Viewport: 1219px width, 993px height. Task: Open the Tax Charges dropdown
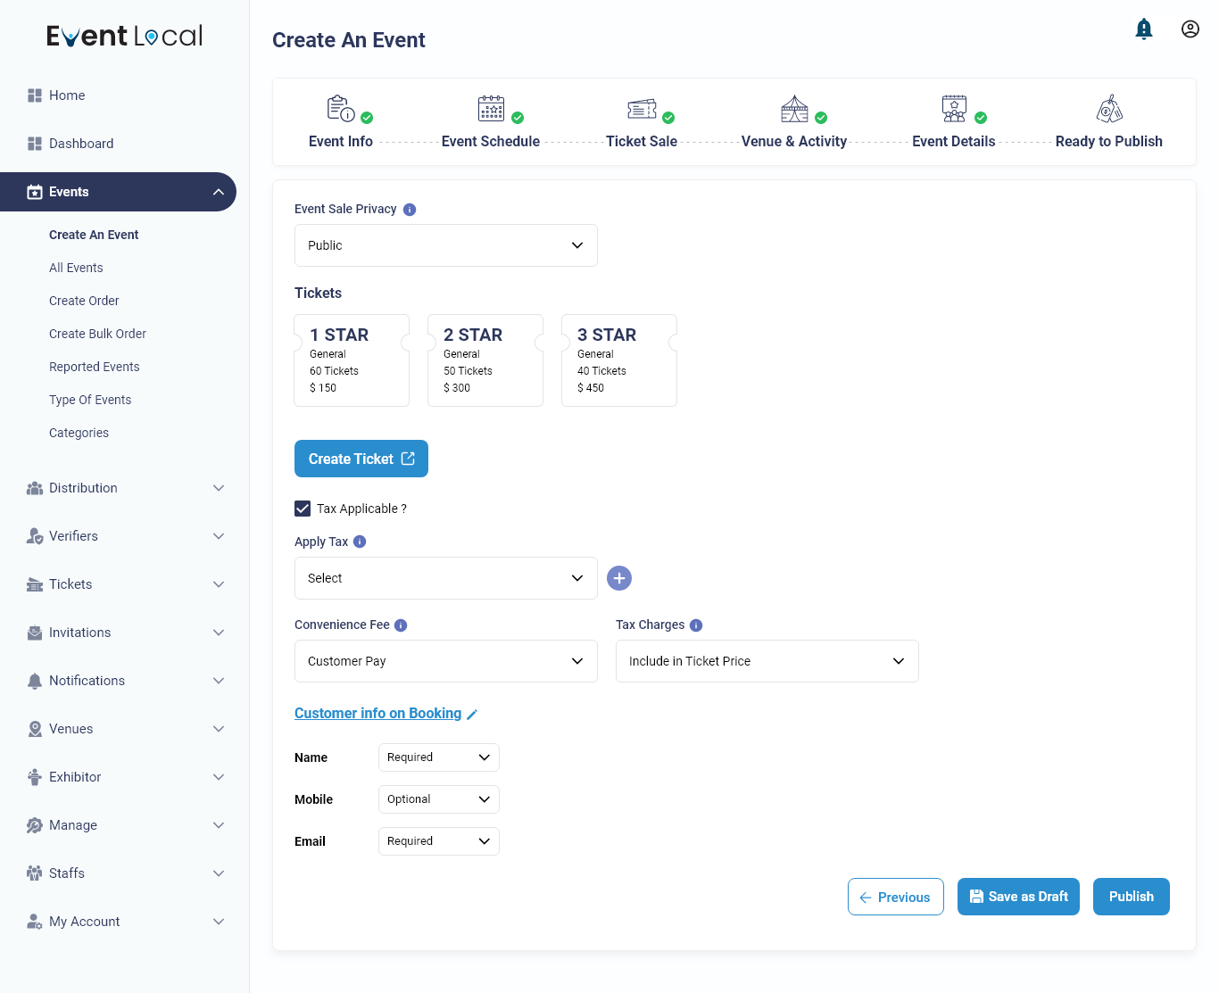(767, 660)
